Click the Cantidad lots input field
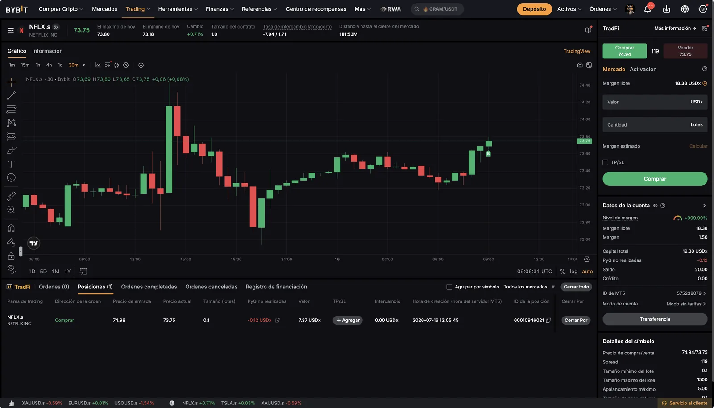Image resolution: width=714 pixels, height=408 pixels. [x=655, y=125]
